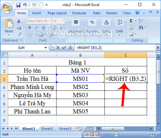
Task: Switch to Sheet3 tab
Action: 65,129
